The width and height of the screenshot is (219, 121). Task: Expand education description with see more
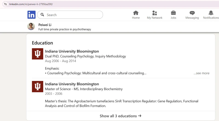coord(201,73)
